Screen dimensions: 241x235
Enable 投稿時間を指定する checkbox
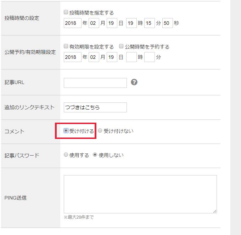pyautogui.click(x=66, y=12)
